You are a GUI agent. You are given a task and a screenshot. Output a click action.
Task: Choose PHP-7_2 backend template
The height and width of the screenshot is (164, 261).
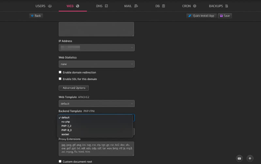click(95, 126)
